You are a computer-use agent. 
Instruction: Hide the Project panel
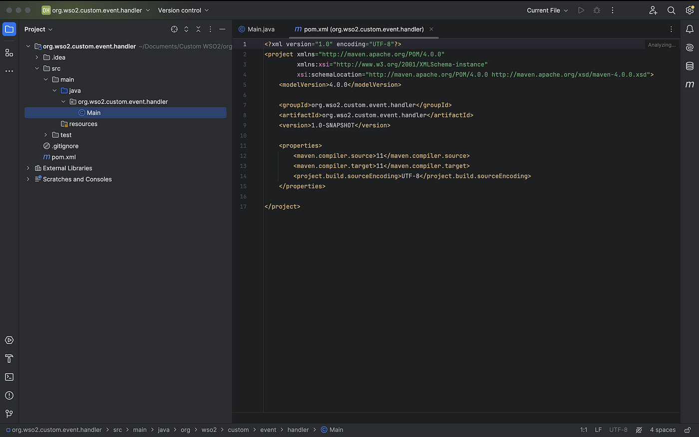point(222,29)
